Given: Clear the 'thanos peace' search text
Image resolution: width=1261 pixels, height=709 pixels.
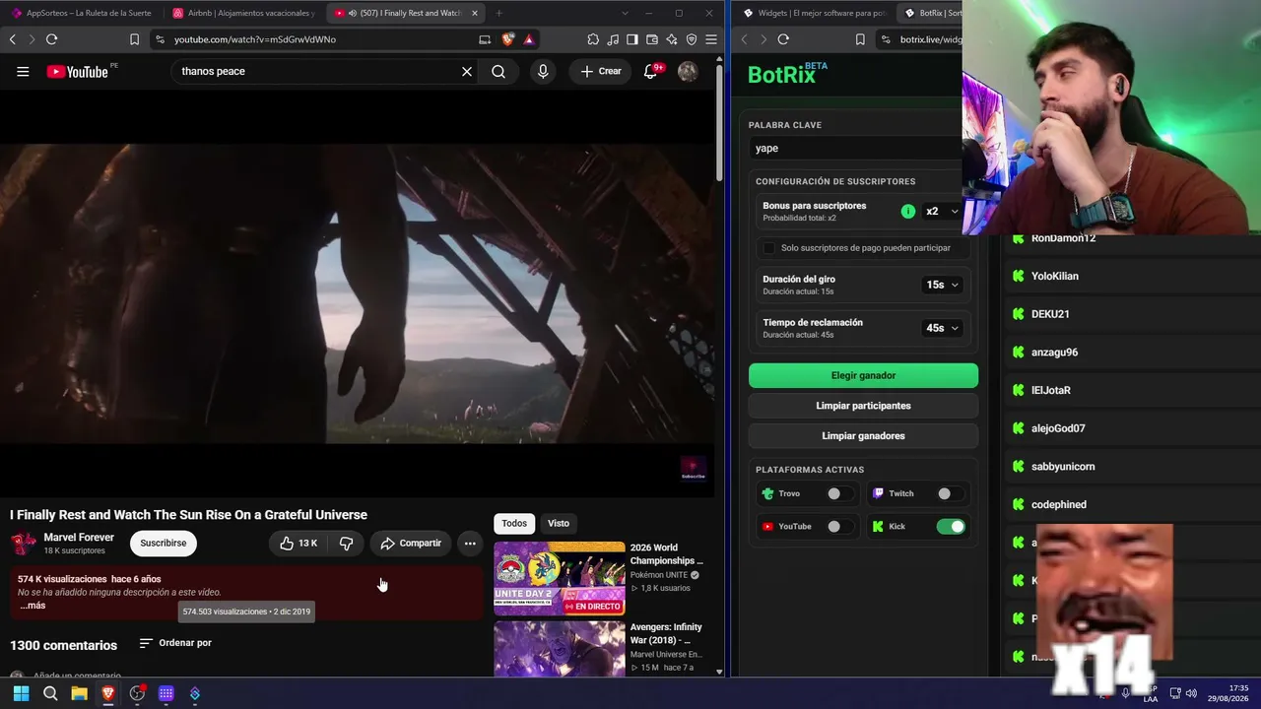Looking at the screenshot, I should pyautogui.click(x=467, y=71).
